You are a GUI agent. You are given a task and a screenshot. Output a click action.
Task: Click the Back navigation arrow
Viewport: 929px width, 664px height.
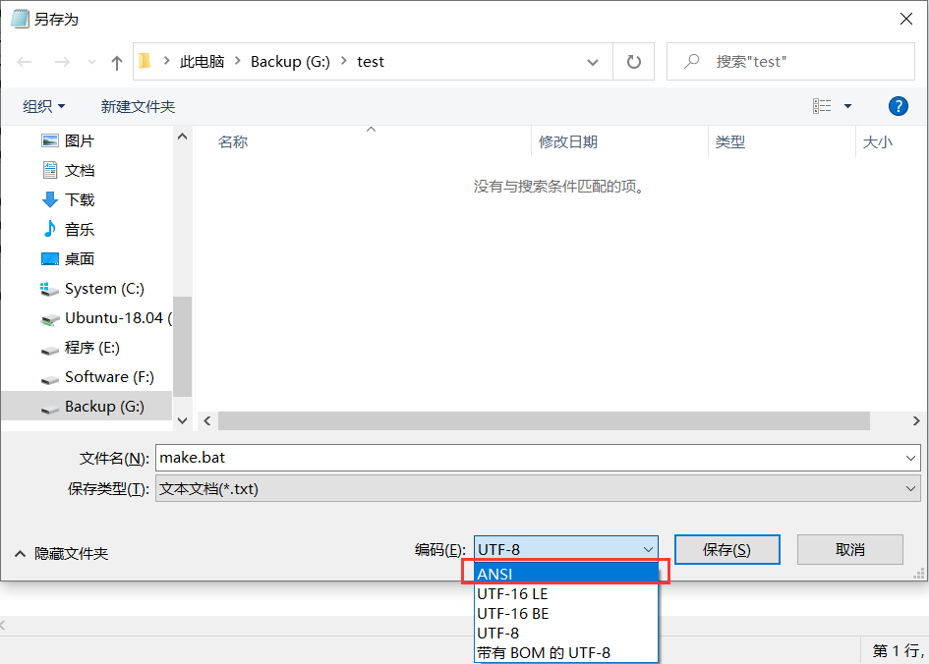pyautogui.click(x=25, y=62)
